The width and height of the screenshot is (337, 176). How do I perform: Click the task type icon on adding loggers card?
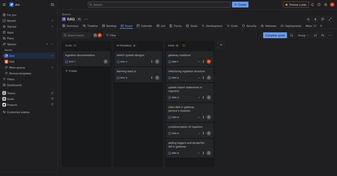(x=170, y=153)
